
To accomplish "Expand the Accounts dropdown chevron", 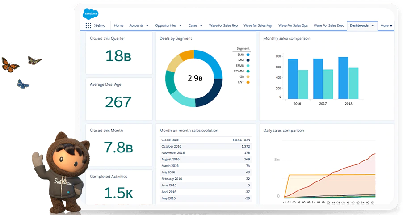I will tap(147, 25).
